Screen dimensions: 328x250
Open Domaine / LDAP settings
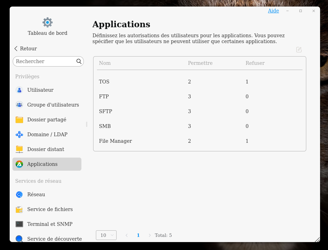[x=47, y=134]
